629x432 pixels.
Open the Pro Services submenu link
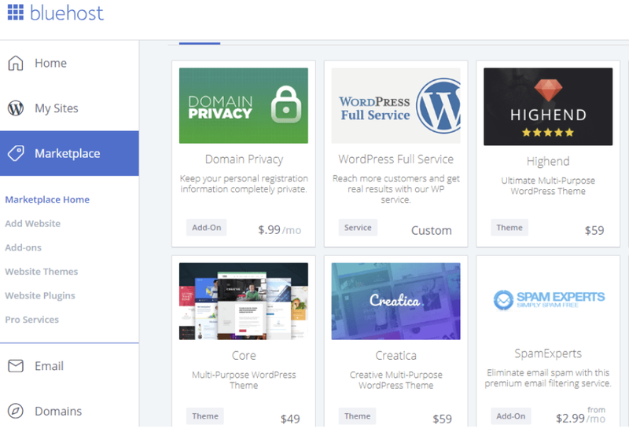click(x=32, y=320)
